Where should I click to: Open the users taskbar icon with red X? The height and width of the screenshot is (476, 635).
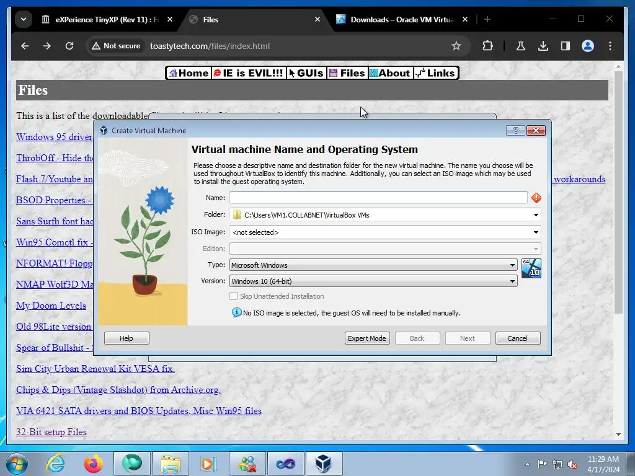[247, 464]
